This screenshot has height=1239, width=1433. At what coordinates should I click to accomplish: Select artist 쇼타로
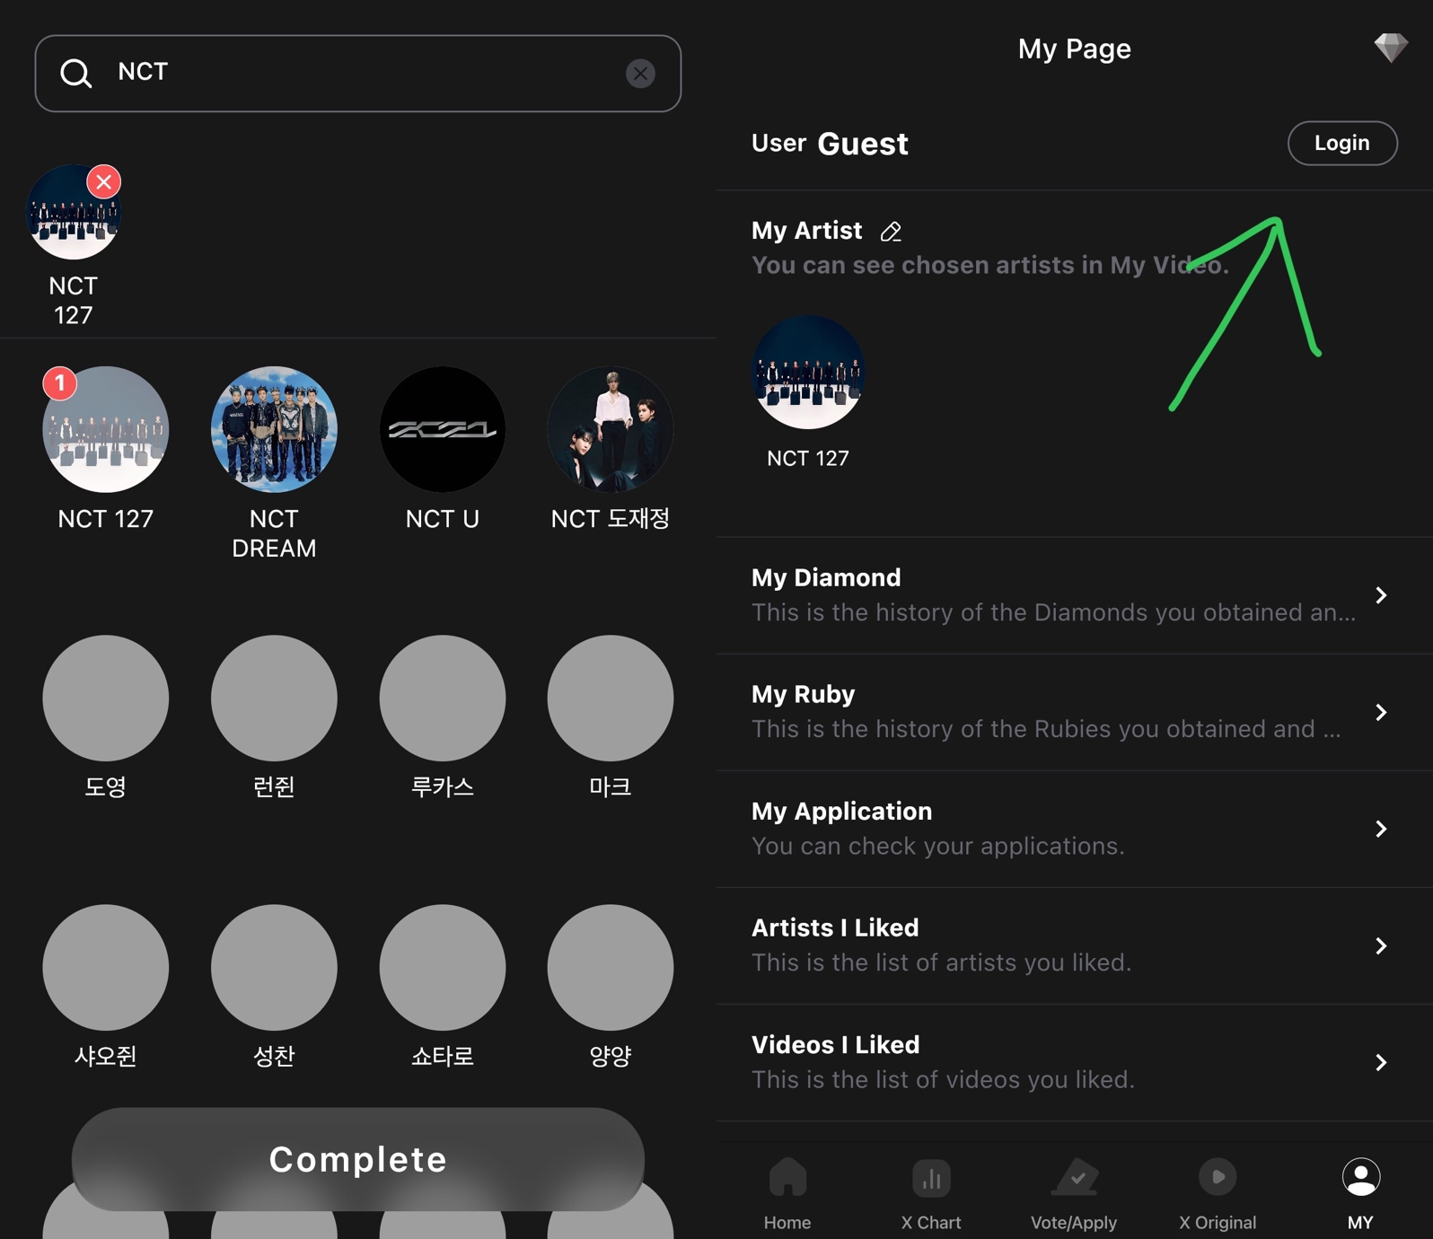[x=443, y=968]
